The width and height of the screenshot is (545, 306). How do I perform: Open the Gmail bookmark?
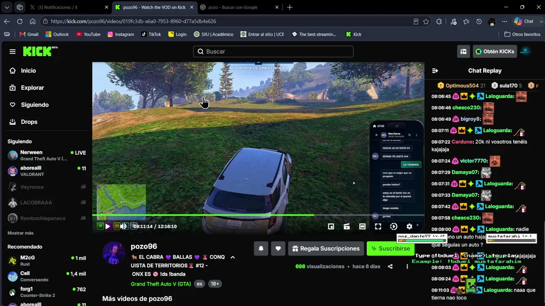[29, 34]
